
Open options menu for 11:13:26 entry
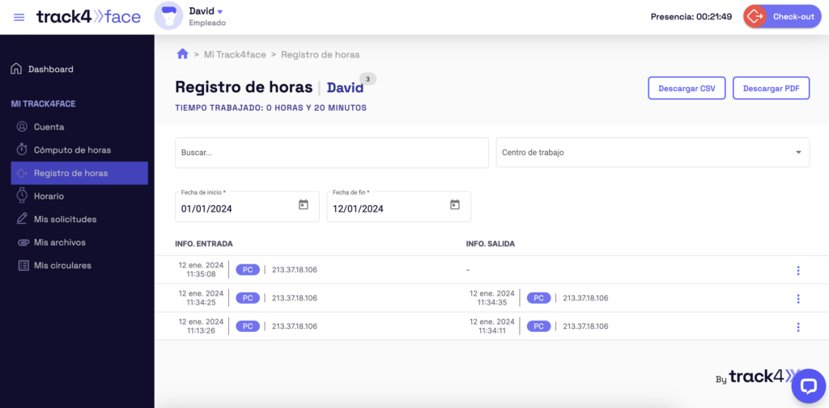[x=797, y=327]
